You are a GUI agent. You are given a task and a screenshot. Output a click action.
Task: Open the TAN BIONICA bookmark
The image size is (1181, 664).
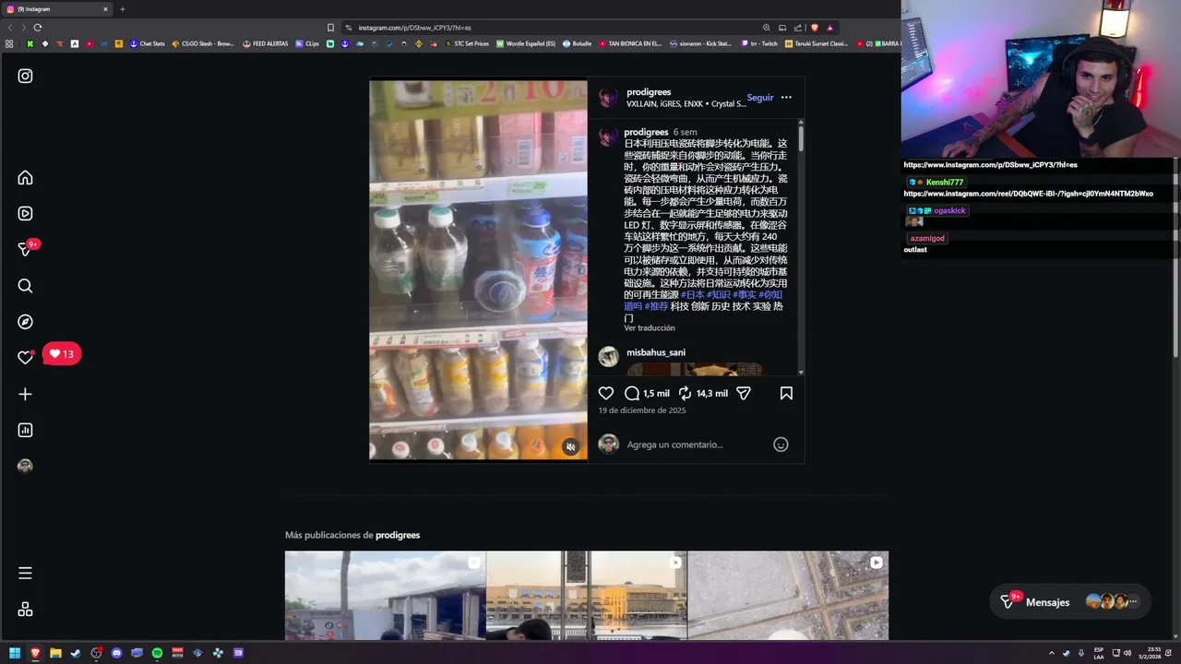pos(630,43)
